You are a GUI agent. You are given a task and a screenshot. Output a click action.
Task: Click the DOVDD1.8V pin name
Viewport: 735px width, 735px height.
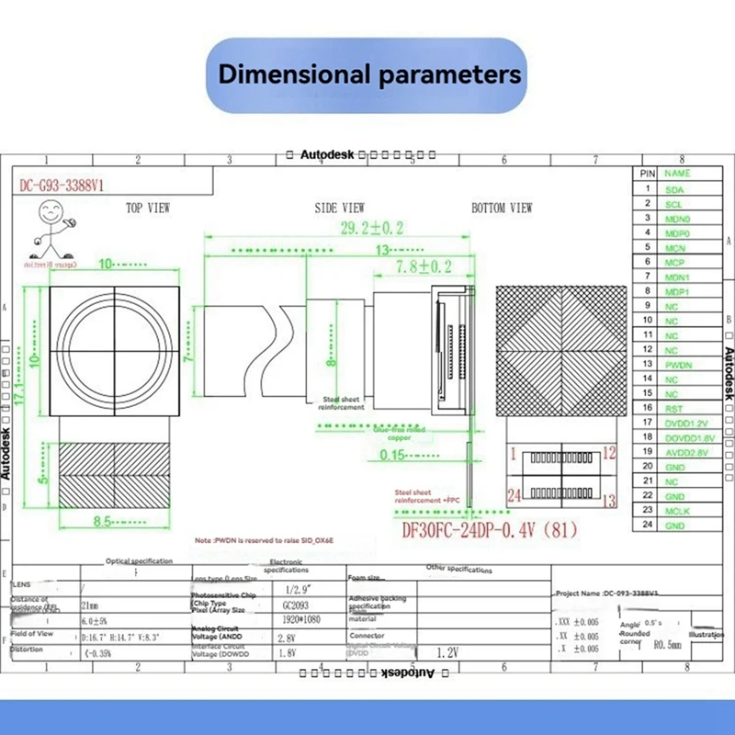(x=690, y=438)
